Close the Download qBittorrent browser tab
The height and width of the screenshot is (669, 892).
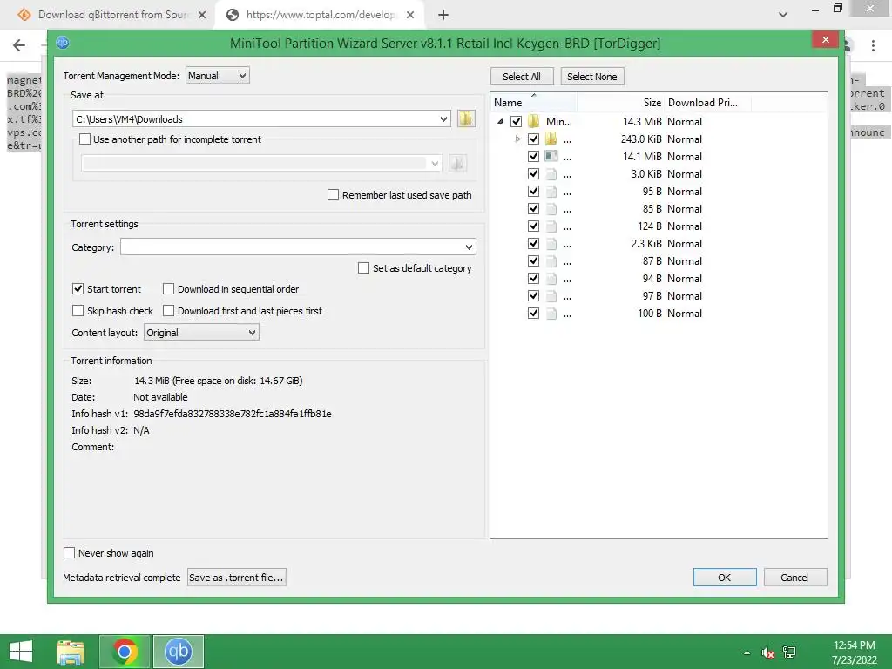pyautogui.click(x=202, y=15)
